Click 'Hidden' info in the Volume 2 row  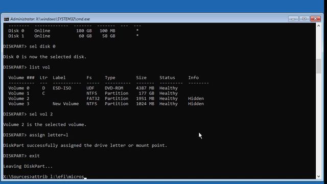tap(196, 99)
